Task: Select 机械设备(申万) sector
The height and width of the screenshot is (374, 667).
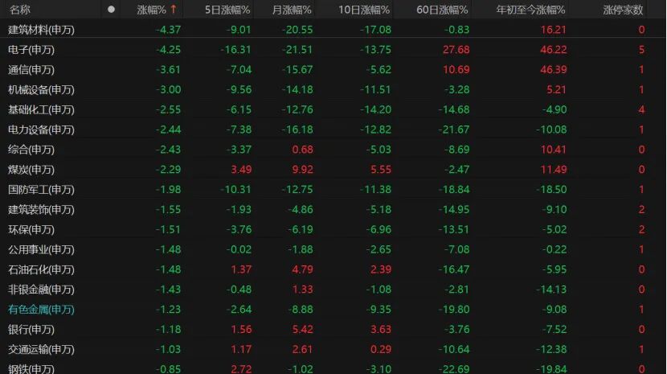Action: coord(41,89)
